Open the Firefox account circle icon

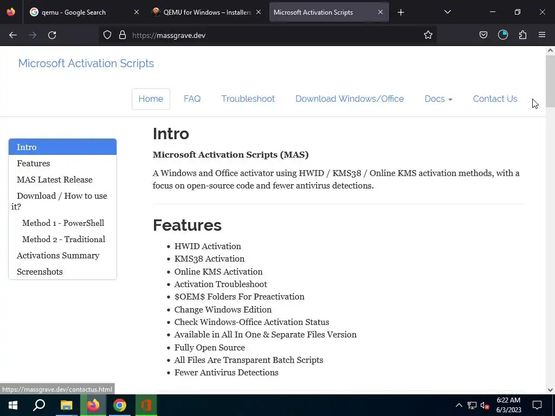tap(503, 35)
